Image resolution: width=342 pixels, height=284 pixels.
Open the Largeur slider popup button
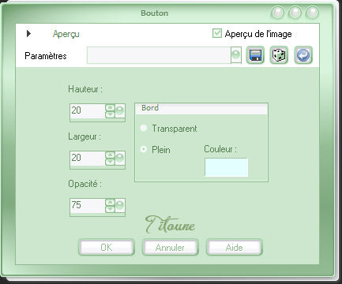click(x=120, y=159)
